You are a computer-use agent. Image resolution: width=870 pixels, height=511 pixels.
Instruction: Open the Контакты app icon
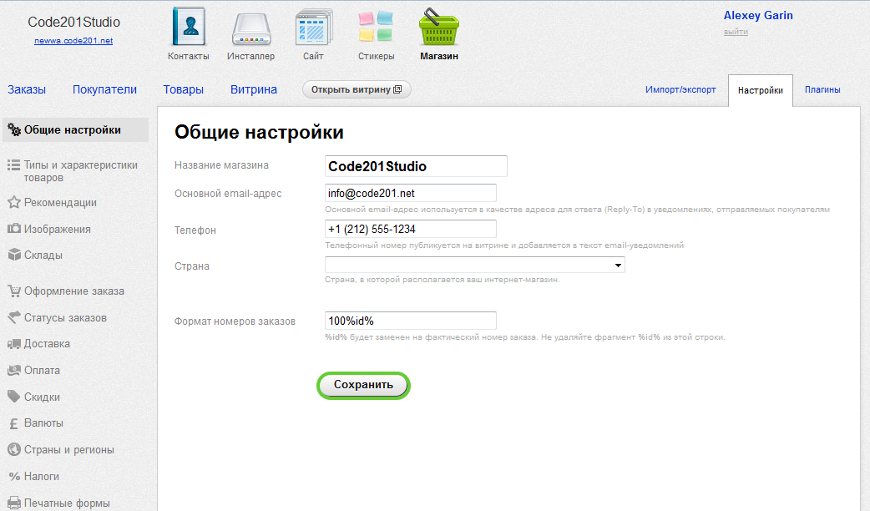188,28
